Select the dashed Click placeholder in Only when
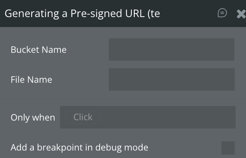Screen dimensions: 246x158 [83, 117]
